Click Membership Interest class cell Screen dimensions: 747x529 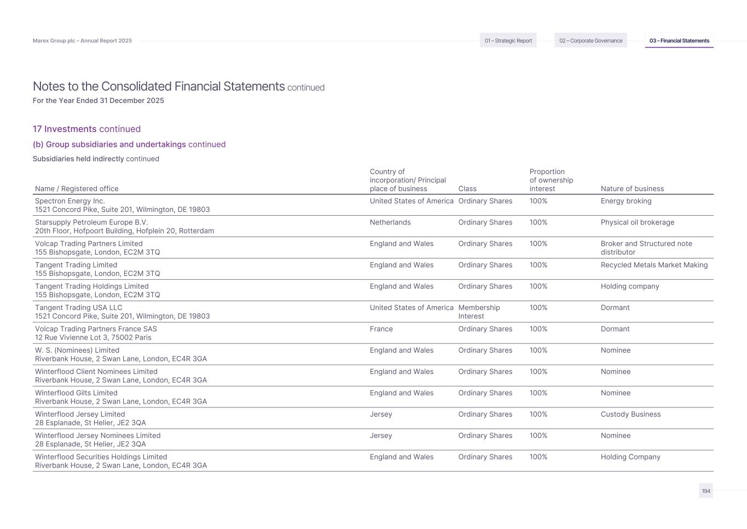(479, 312)
